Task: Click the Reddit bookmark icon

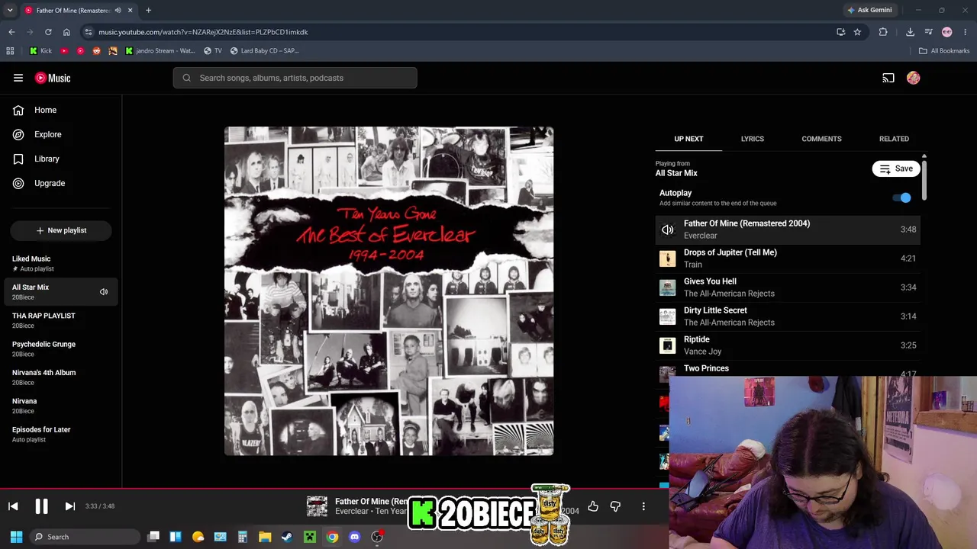Action: pyautogui.click(x=96, y=51)
